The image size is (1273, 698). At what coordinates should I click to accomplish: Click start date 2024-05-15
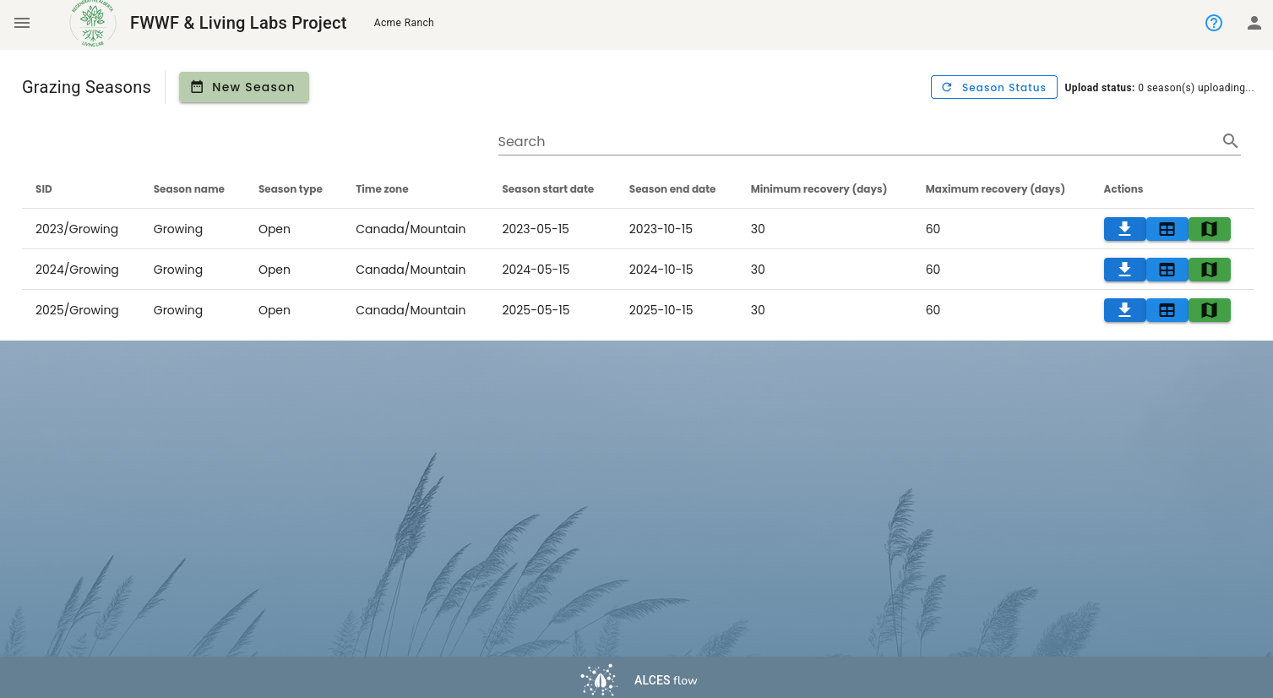click(x=536, y=270)
